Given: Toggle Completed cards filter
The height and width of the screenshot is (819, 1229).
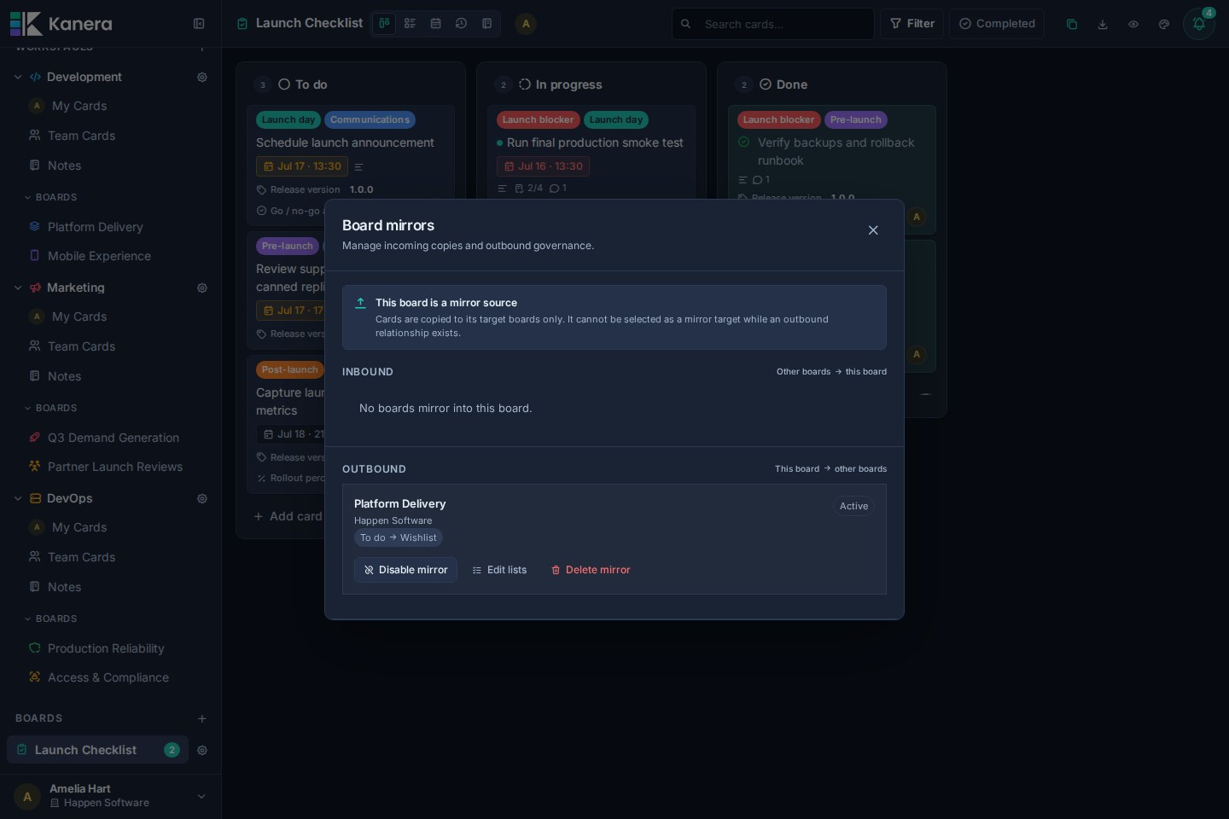Looking at the screenshot, I should pyautogui.click(x=997, y=24).
